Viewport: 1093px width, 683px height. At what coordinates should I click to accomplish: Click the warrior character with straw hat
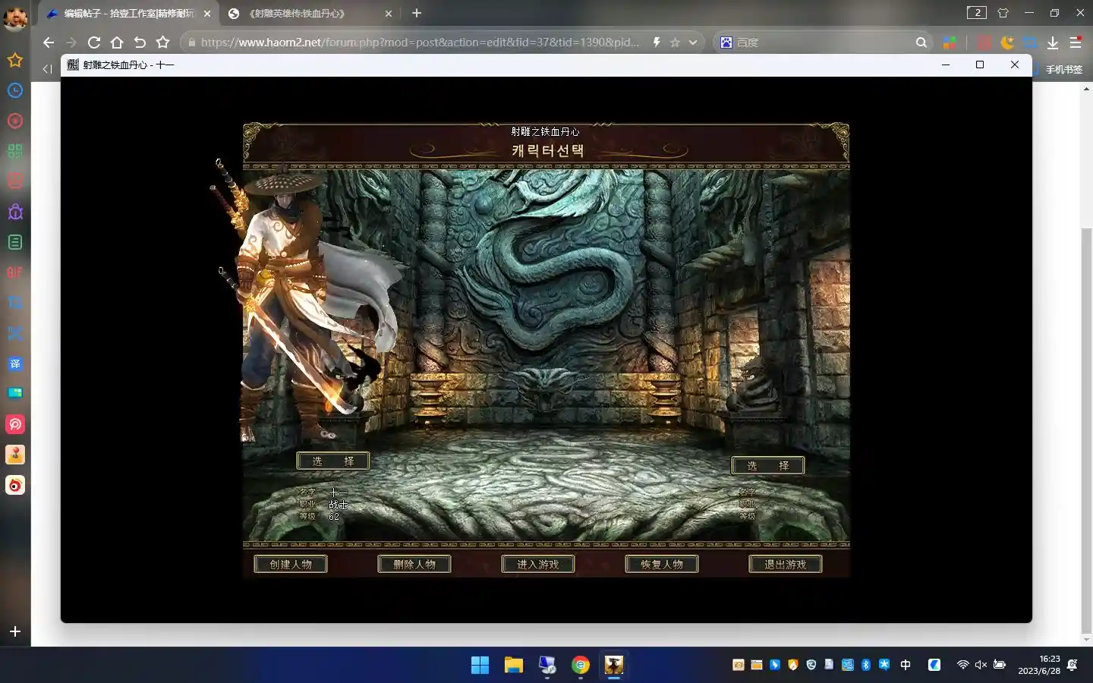point(304,304)
